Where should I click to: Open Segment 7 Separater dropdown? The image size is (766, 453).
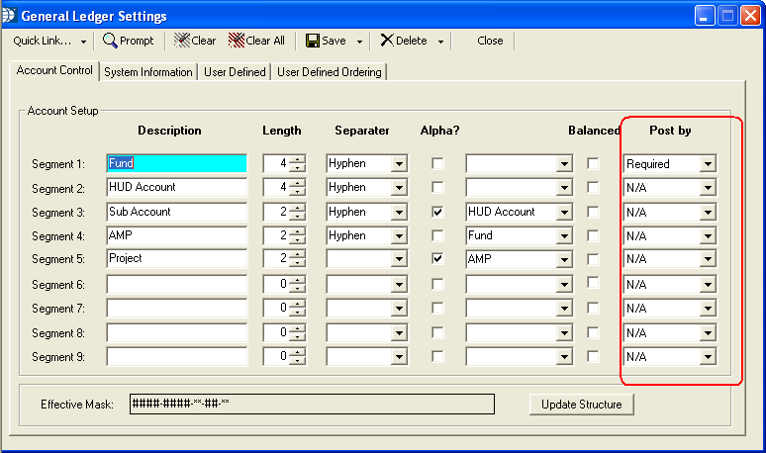click(x=399, y=308)
